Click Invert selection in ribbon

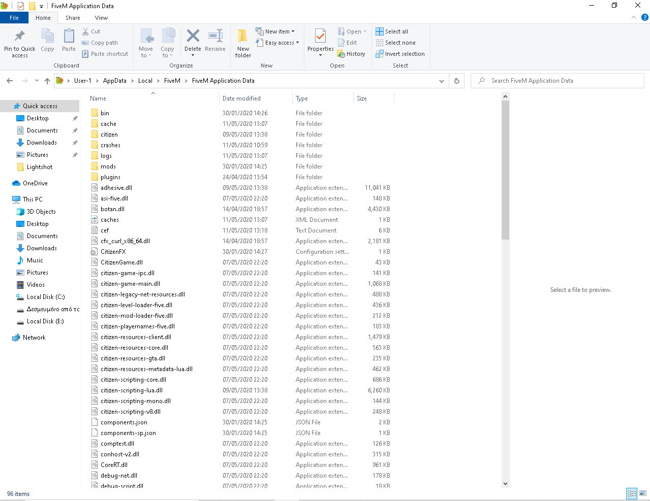pos(400,54)
